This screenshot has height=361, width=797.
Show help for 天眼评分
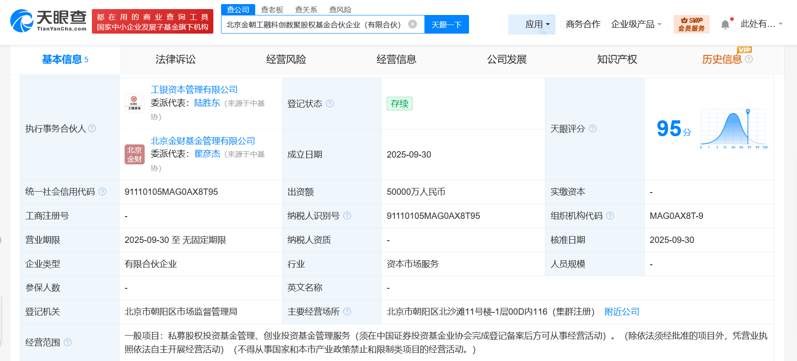pyautogui.click(x=593, y=129)
